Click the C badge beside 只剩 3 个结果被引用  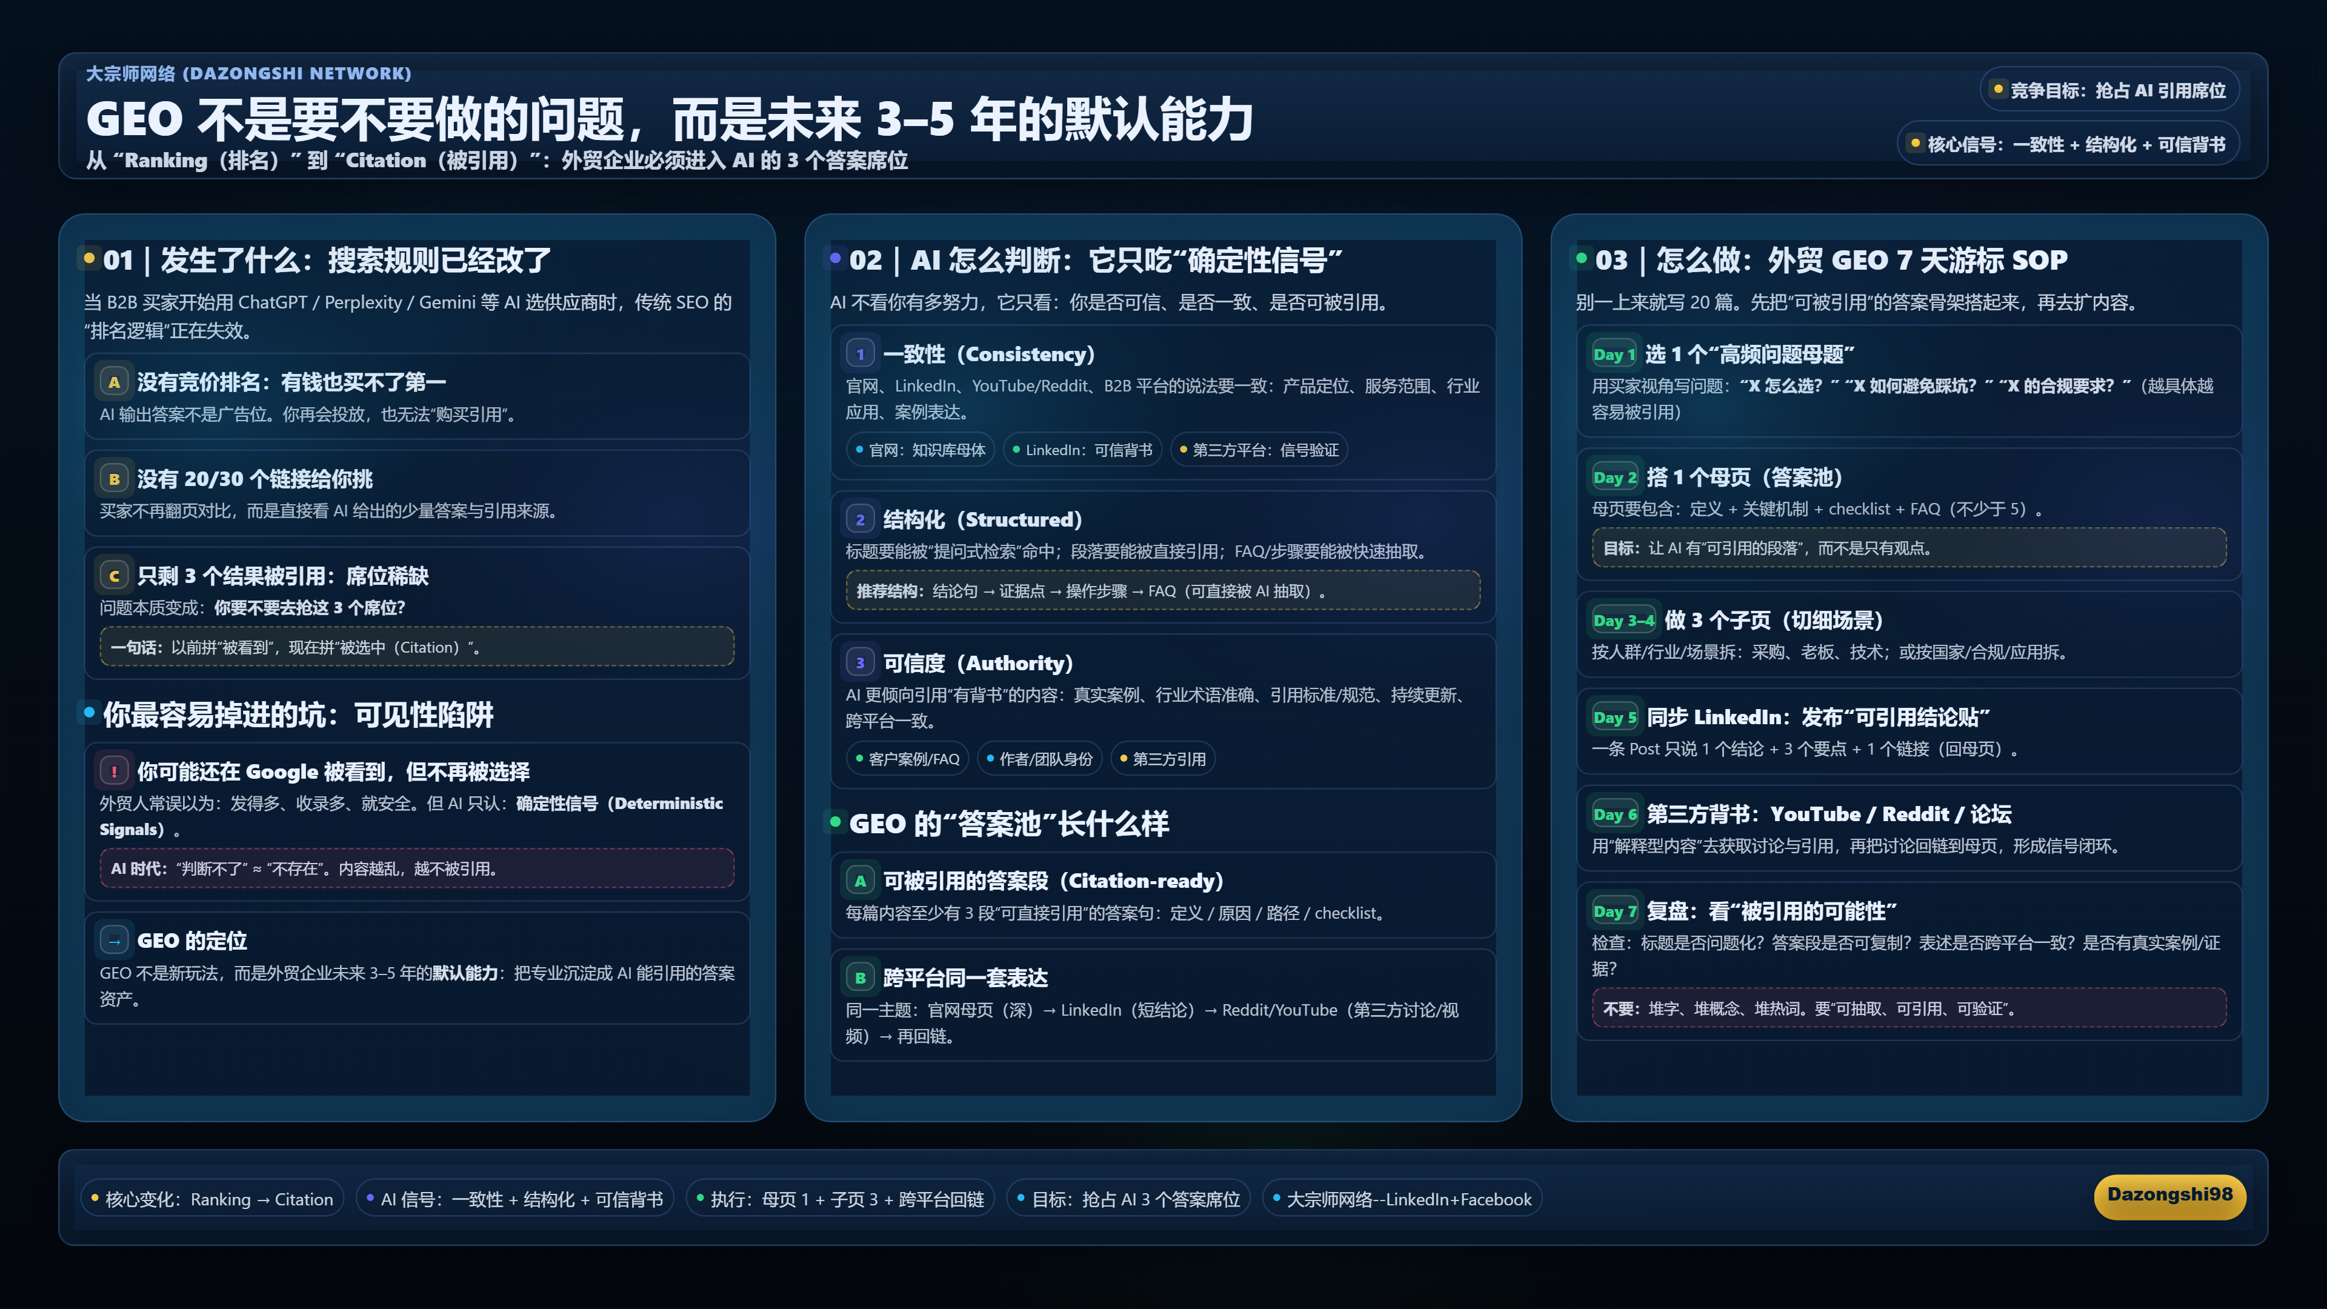(114, 576)
